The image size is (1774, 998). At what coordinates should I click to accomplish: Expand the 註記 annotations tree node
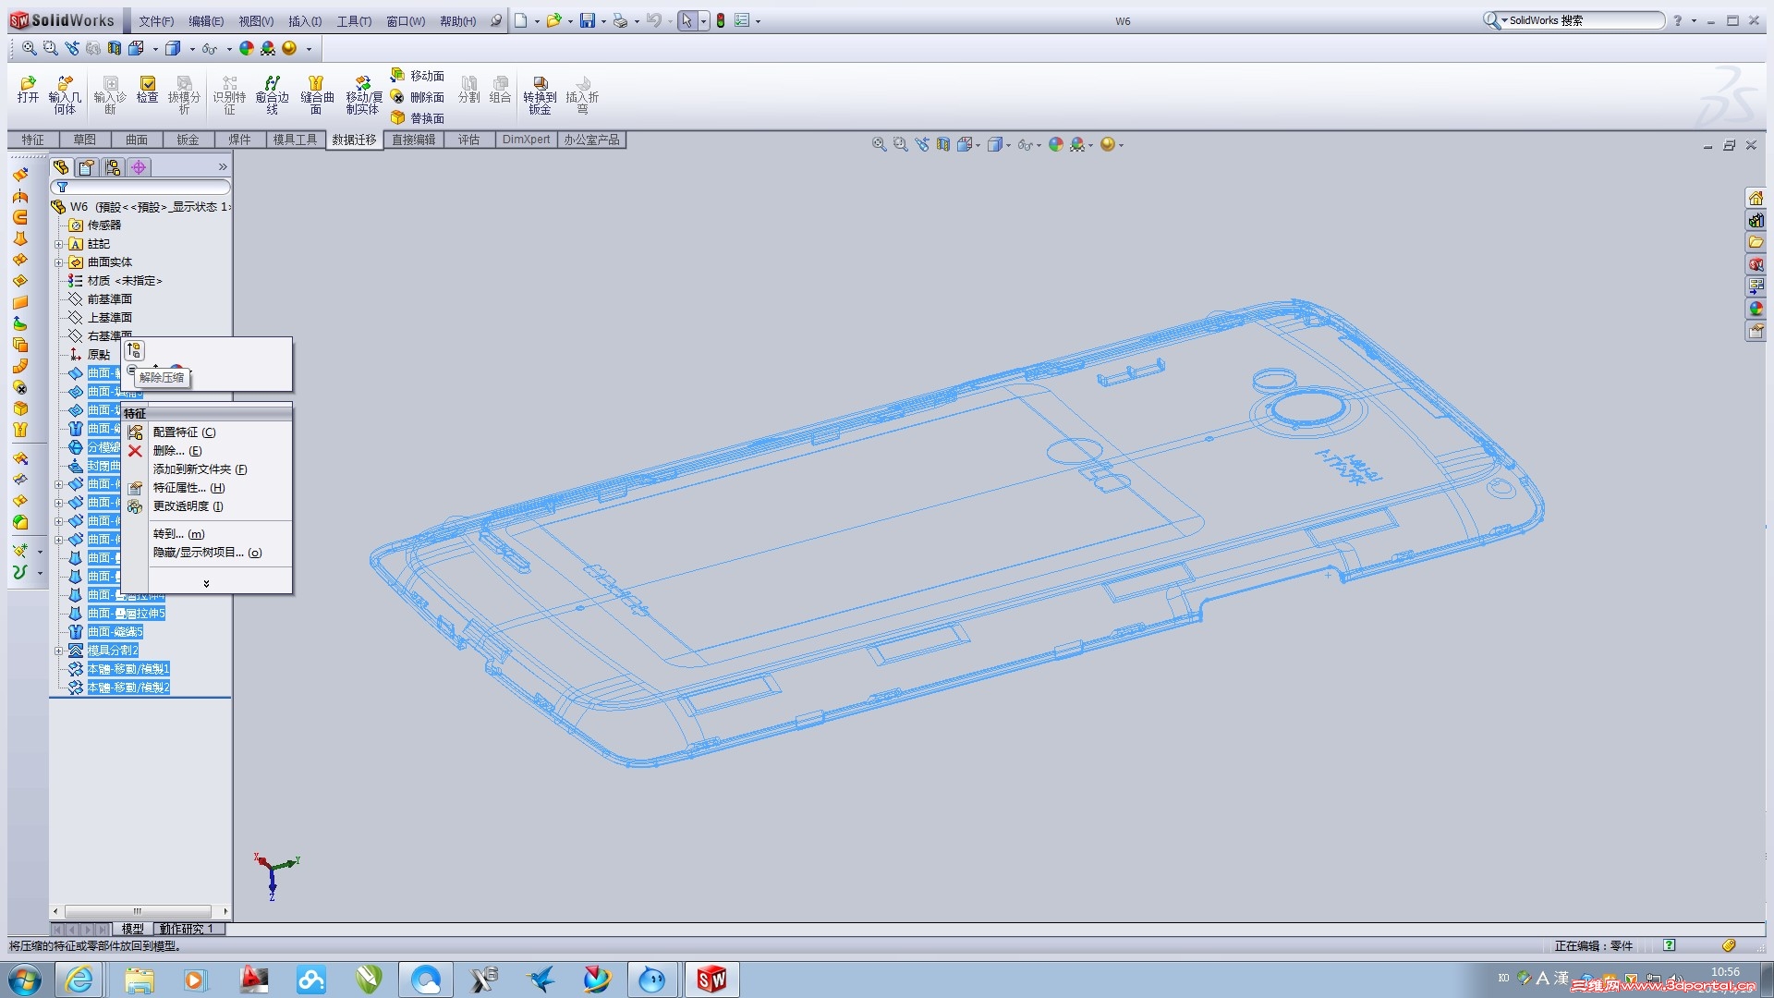(x=59, y=244)
